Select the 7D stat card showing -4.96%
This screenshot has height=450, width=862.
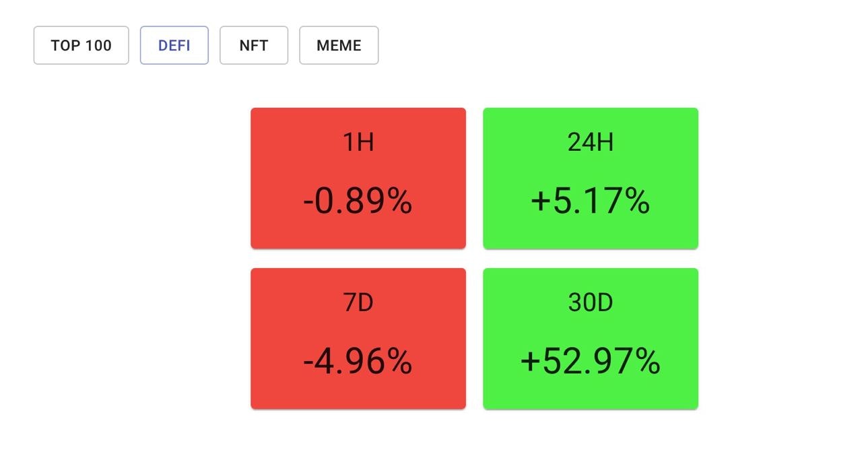tap(358, 338)
